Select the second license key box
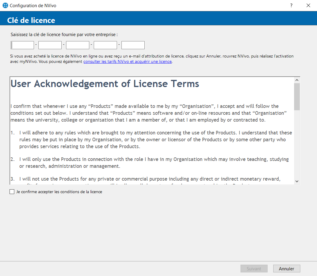 tap(50, 45)
